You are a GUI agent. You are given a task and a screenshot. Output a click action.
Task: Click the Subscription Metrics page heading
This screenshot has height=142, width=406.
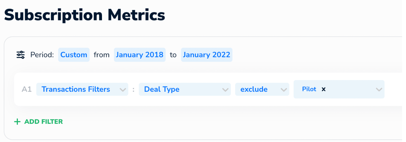pyautogui.click(x=84, y=15)
